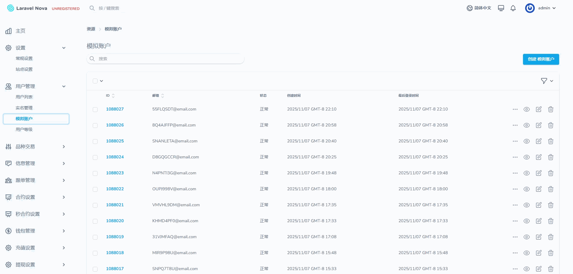The width and height of the screenshot is (573, 274).
Task: Open 用户列表 in the sidebar
Action: [x=24, y=97]
